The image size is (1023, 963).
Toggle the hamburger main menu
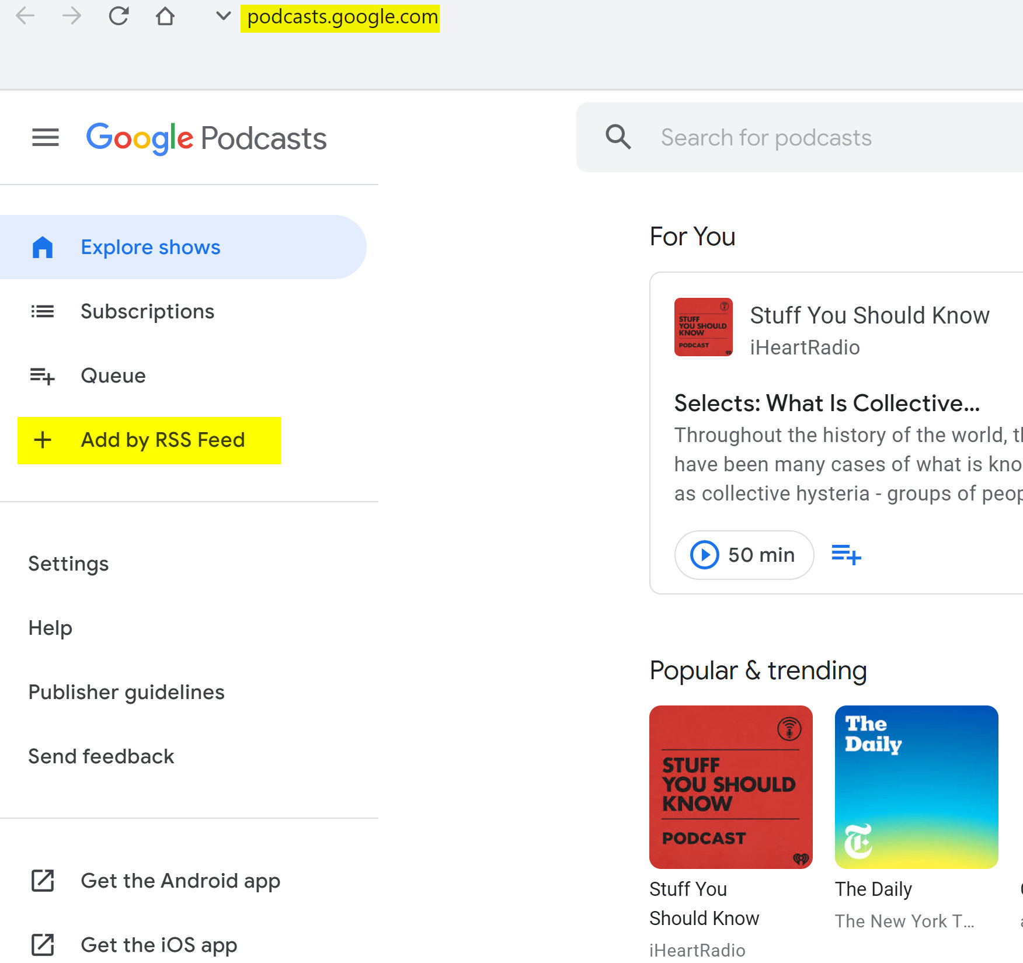pos(46,138)
